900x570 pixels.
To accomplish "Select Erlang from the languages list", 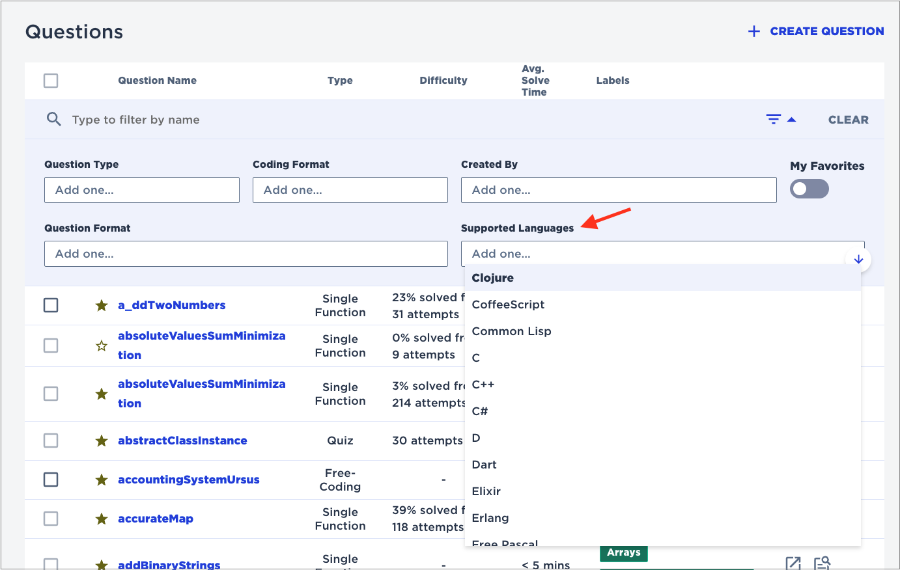I will click(x=490, y=518).
